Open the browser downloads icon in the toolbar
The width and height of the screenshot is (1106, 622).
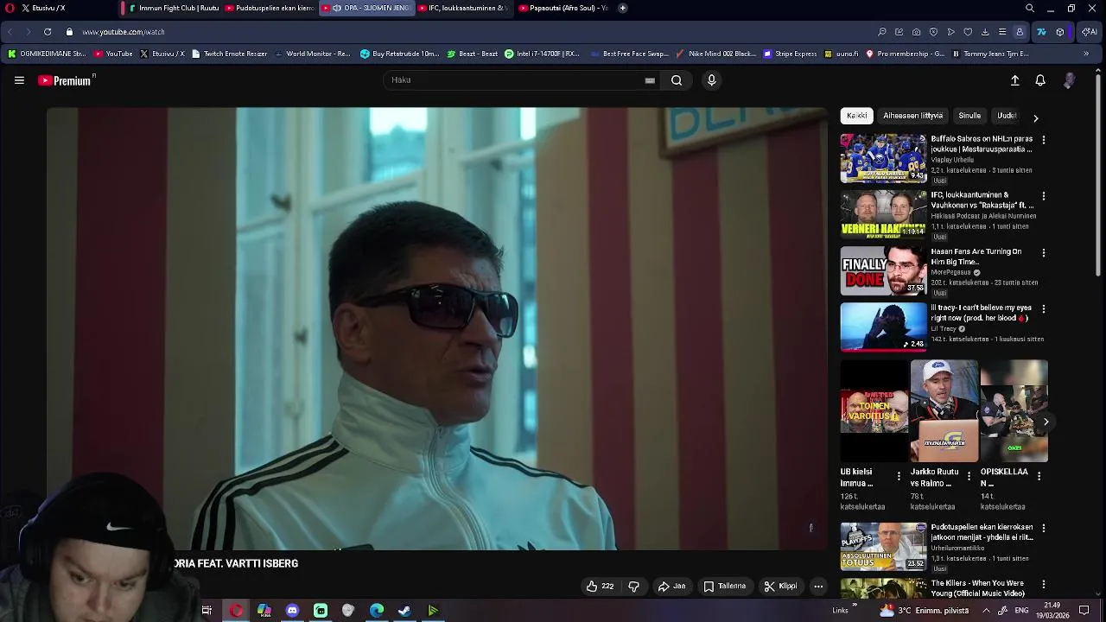click(x=985, y=32)
